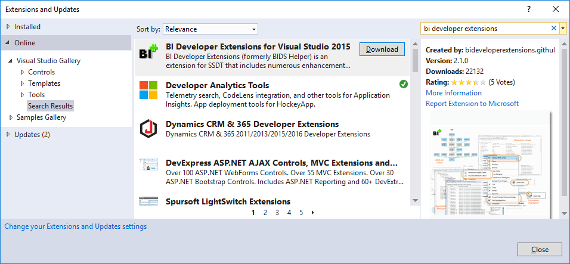Click the extension preview screenshot thumbnail
Viewport: 570px width, 264px height.
[x=490, y=165]
